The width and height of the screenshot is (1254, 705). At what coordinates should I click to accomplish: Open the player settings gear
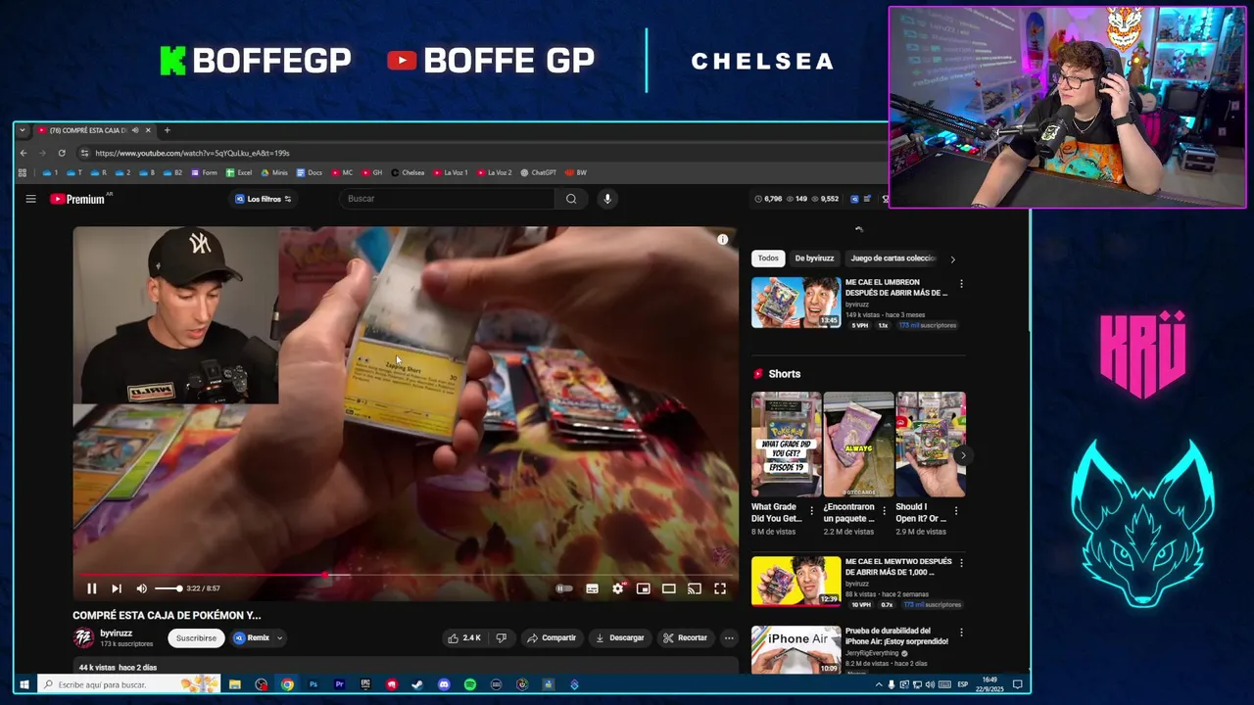617,588
